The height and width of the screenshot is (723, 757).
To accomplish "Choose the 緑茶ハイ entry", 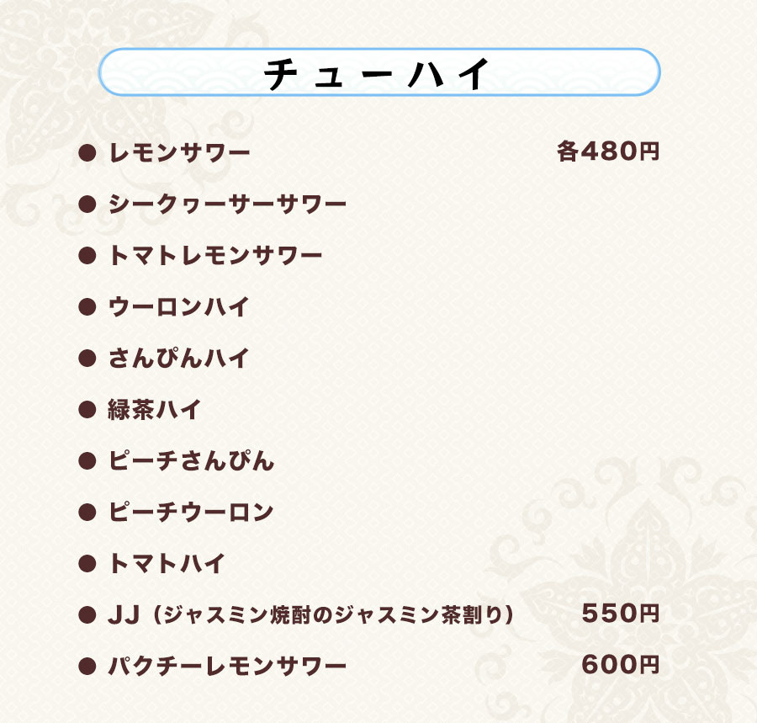I will 155,410.
